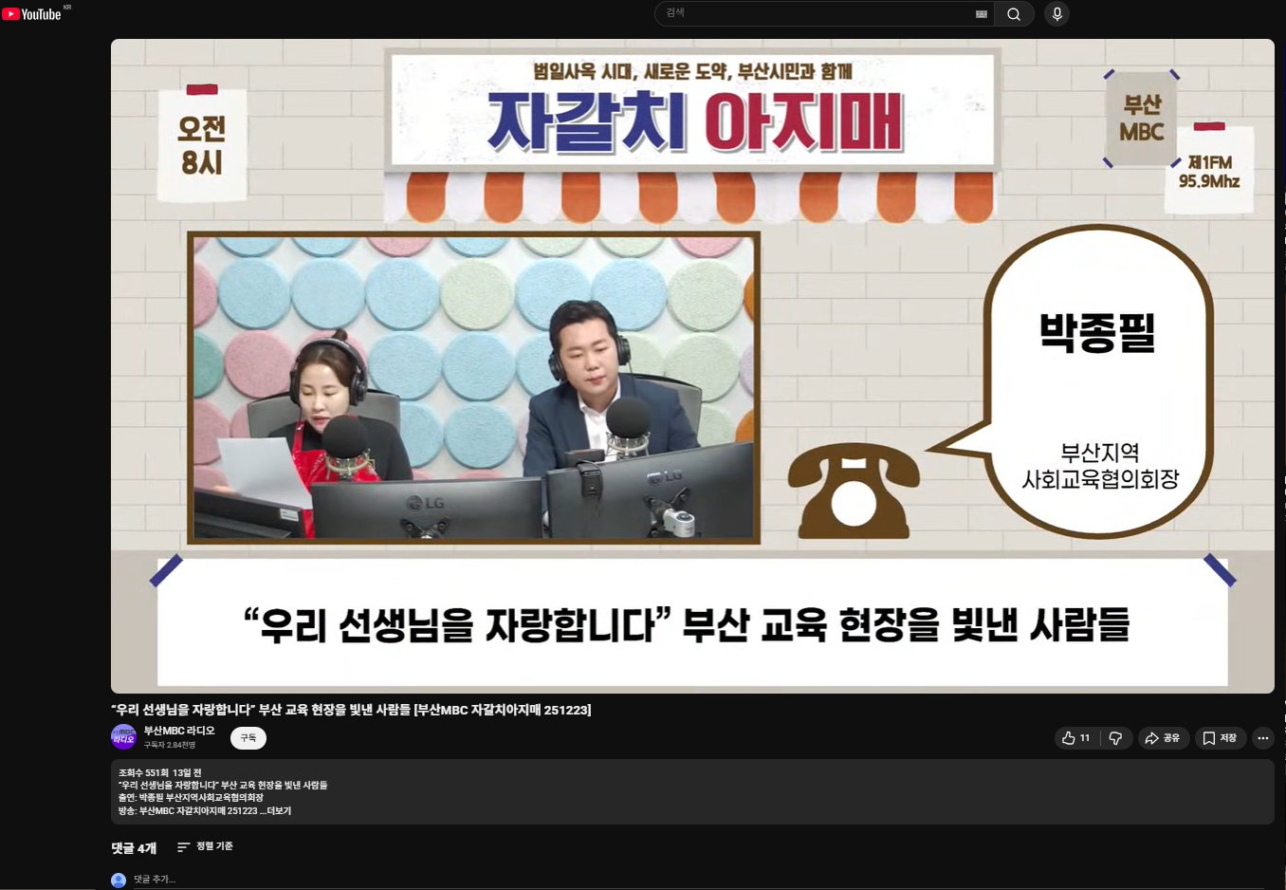Open the on-screen keyboard icon in search bar
The image size is (1286, 890).
click(981, 13)
